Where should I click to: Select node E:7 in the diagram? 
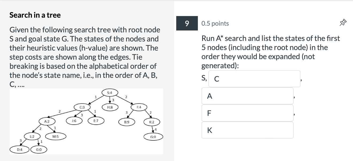(x=96, y=121)
